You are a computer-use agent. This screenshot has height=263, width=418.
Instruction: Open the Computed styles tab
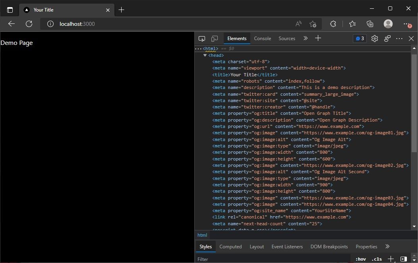[x=230, y=246]
